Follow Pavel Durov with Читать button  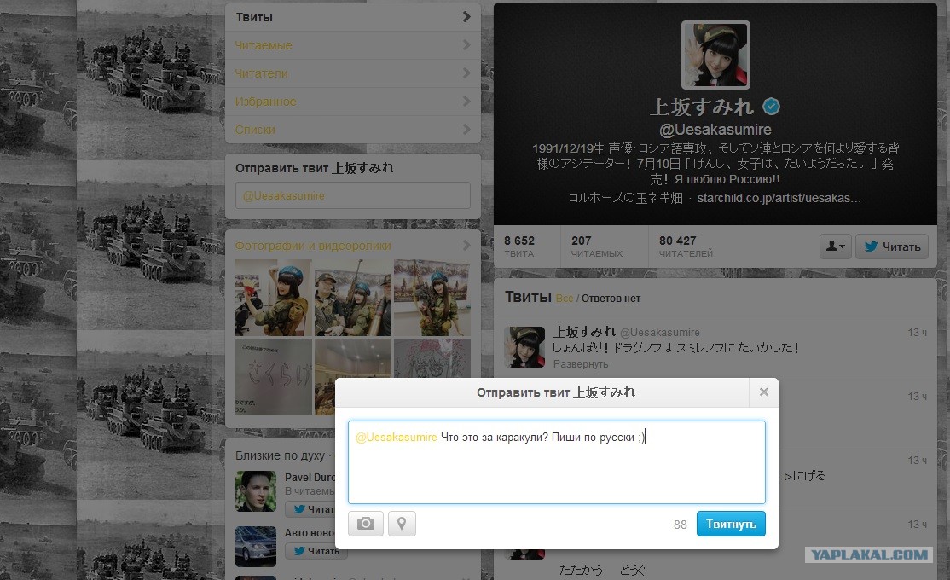(310, 509)
